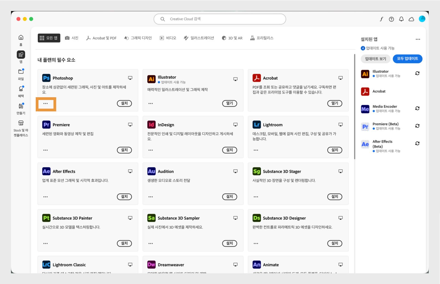Image resolution: width=440 pixels, height=284 pixels.
Task: Install Premiere with its 설치 button
Action: tap(124, 150)
